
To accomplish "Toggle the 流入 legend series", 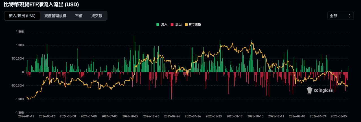I will click(x=162, y=25).
